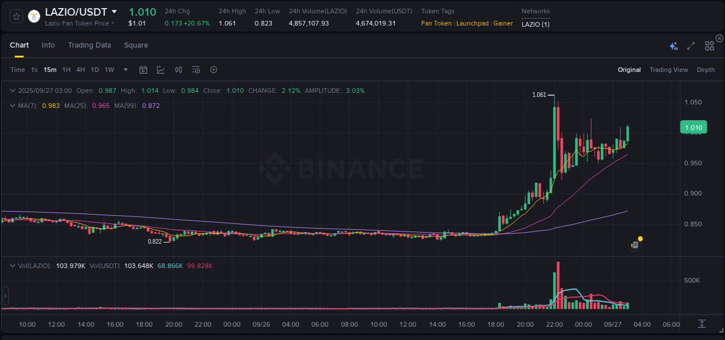
Task: Click the green 1.010 price label
Action: 693,127
